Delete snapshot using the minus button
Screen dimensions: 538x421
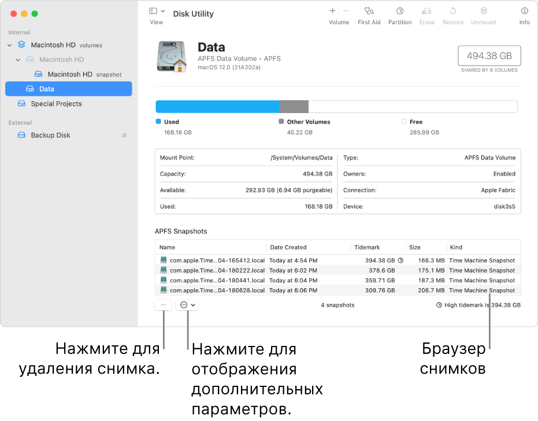tap(164, 305)
